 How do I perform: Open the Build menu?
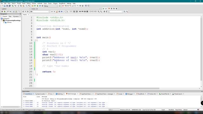[24, 3]
